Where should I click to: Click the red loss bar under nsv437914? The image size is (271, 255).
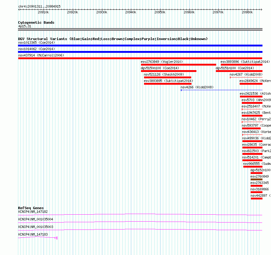(x=140, y=58)
